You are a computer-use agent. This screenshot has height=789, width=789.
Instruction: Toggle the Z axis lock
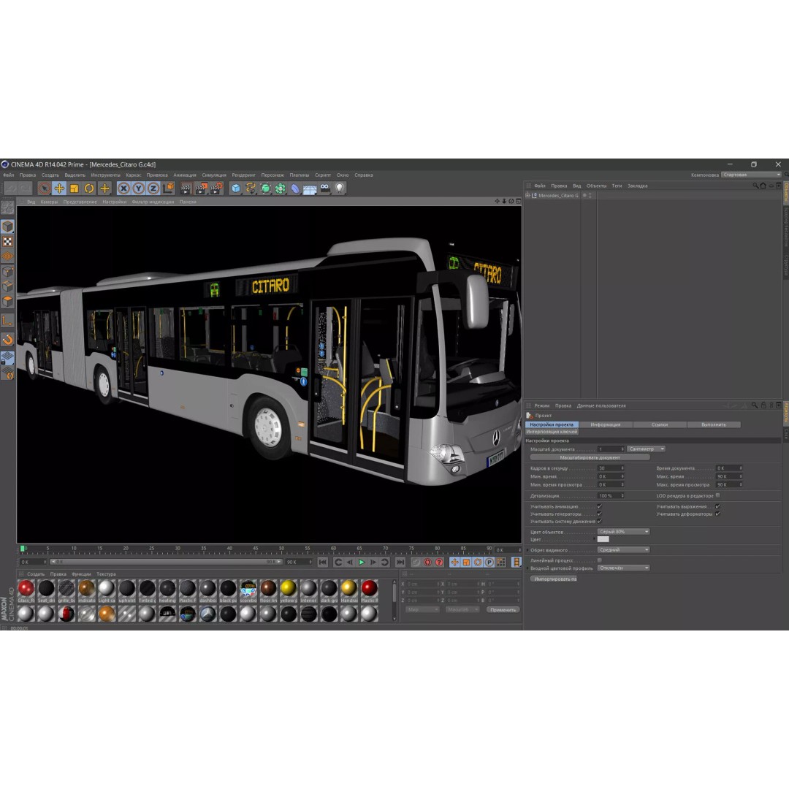[153, 188]
